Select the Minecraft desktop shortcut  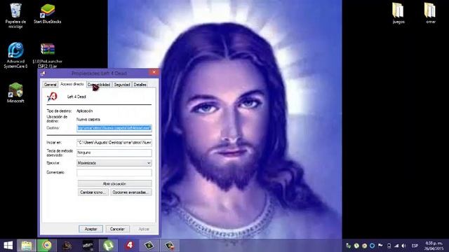[15, 92]
